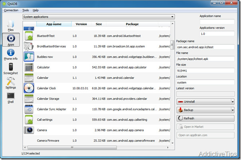The height and width of the screenshot is (160, 241).
Task: Open the Help menu
Action: 36,10
